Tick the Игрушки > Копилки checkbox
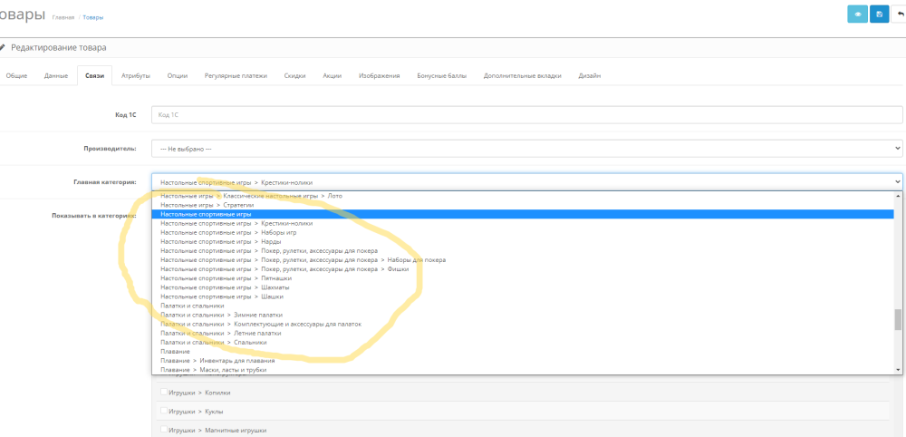 point(164,393)
